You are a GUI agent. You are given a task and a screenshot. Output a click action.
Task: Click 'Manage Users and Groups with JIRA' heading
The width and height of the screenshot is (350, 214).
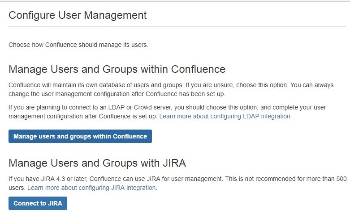(97, 163)
